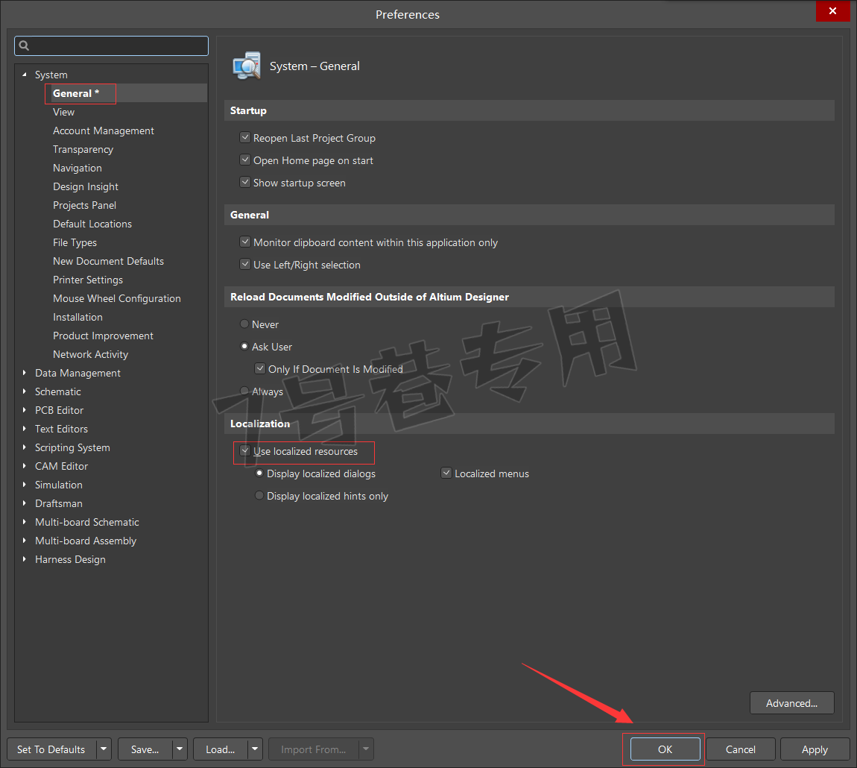The image size is (857, 768).
Task: Open Projects Panel page
Action: tap(85, 205)
